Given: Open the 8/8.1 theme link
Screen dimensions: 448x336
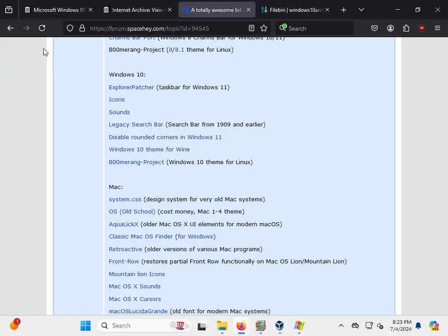Looking at the screenshot, I should click(176, 50).
